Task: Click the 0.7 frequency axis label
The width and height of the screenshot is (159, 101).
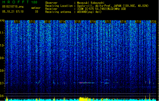Action: (2, 83)
